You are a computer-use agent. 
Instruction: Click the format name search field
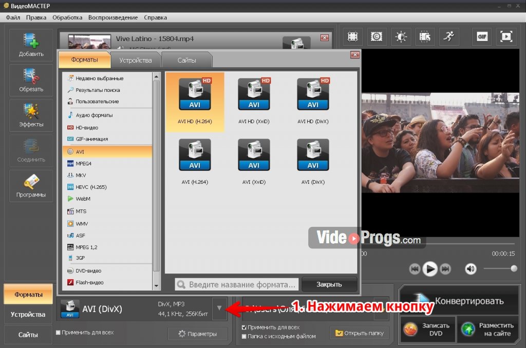(x=237, y=285)
